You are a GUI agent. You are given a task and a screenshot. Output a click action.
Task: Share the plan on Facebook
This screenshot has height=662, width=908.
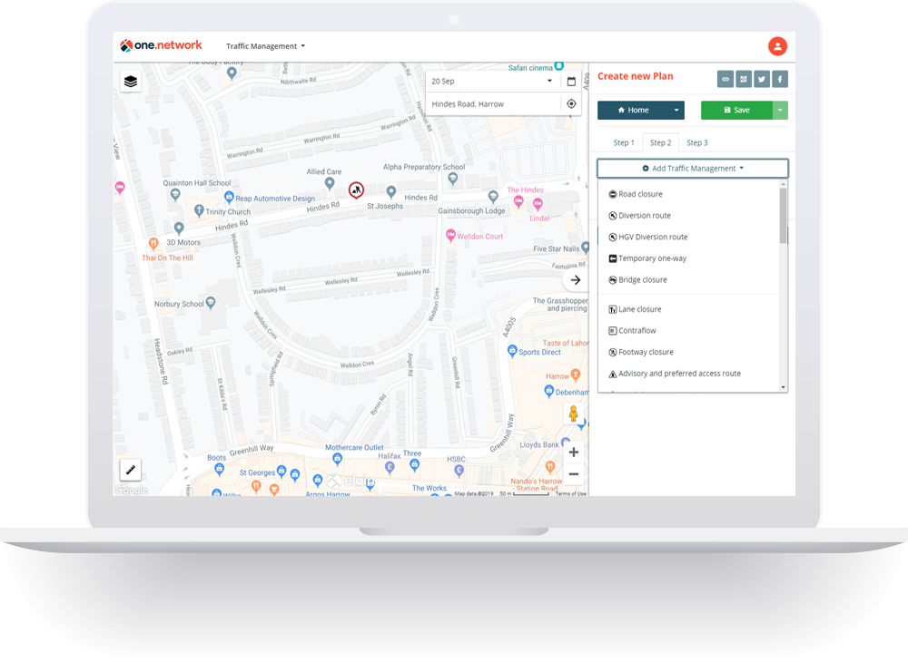click(x=780, y=79)
